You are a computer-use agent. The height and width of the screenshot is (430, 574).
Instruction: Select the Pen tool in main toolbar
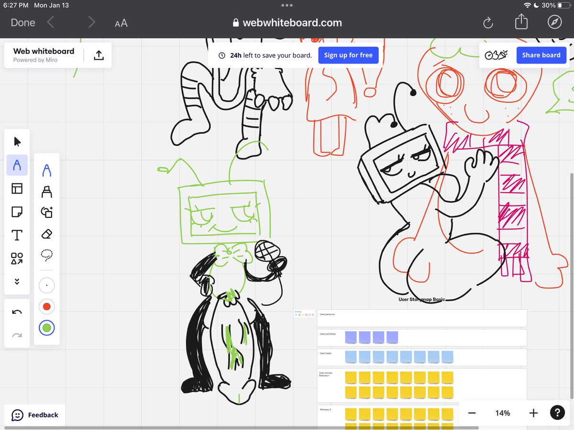click(17, 165)
